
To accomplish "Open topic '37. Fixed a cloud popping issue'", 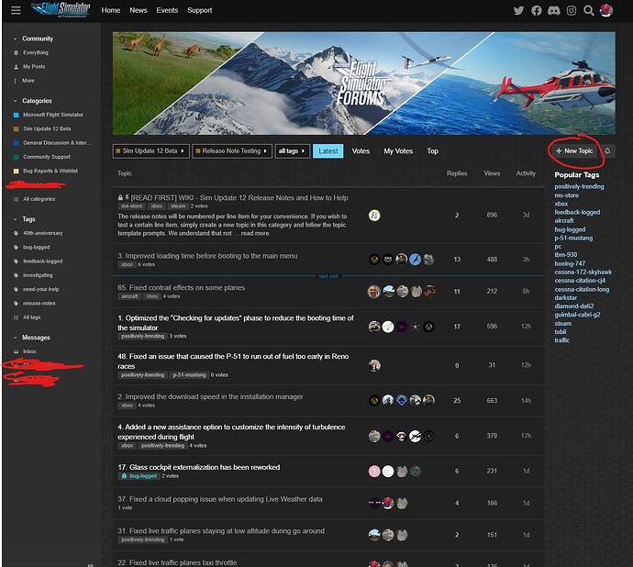I will coord(220,499).
